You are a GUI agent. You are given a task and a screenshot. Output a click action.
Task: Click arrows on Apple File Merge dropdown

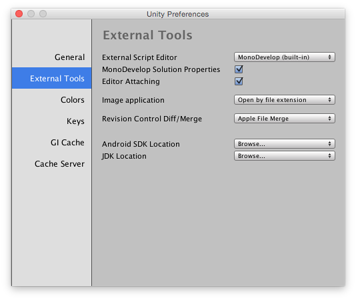tap(329, 119)
